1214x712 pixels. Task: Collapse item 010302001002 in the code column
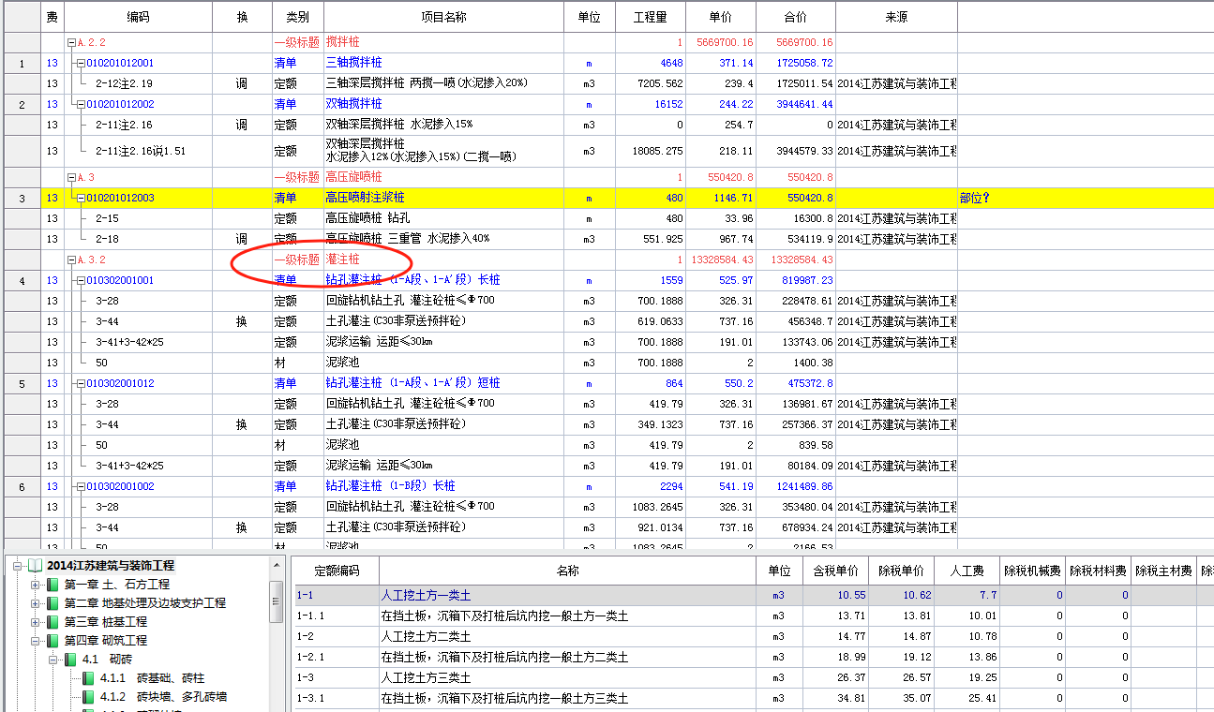click(x=82, y=487)
